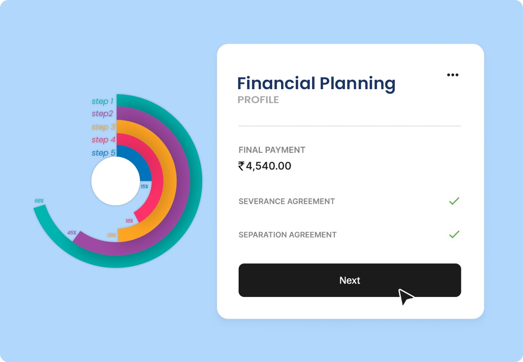The height and width of the screenshot is (362, 523).
Task: Click the PROFILE subtitle text
Action: point(258,100)
